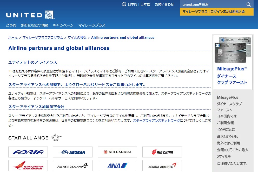258x172 pixels.
Task: Open the 旅行に役立つ情報 menu
Action: 35,25
